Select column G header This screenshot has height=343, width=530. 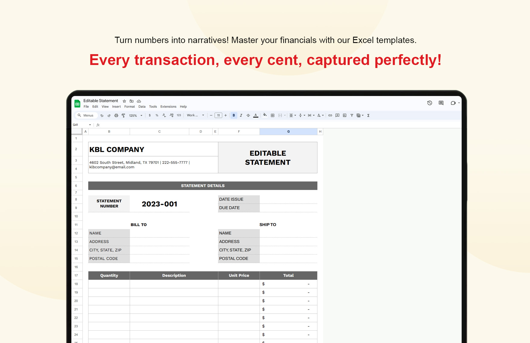pos(288,131)
